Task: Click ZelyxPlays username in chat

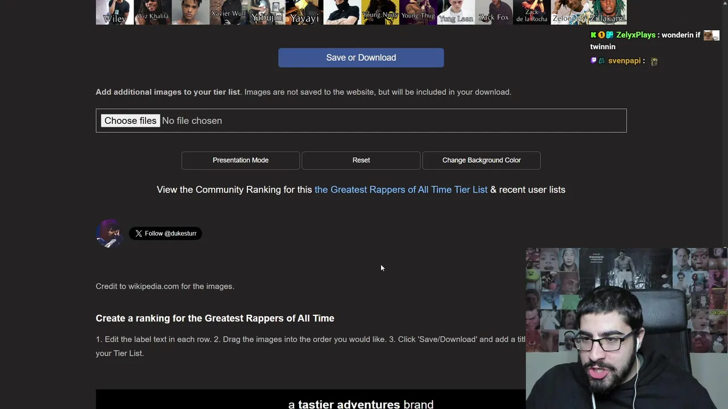Action: [636, 35]
